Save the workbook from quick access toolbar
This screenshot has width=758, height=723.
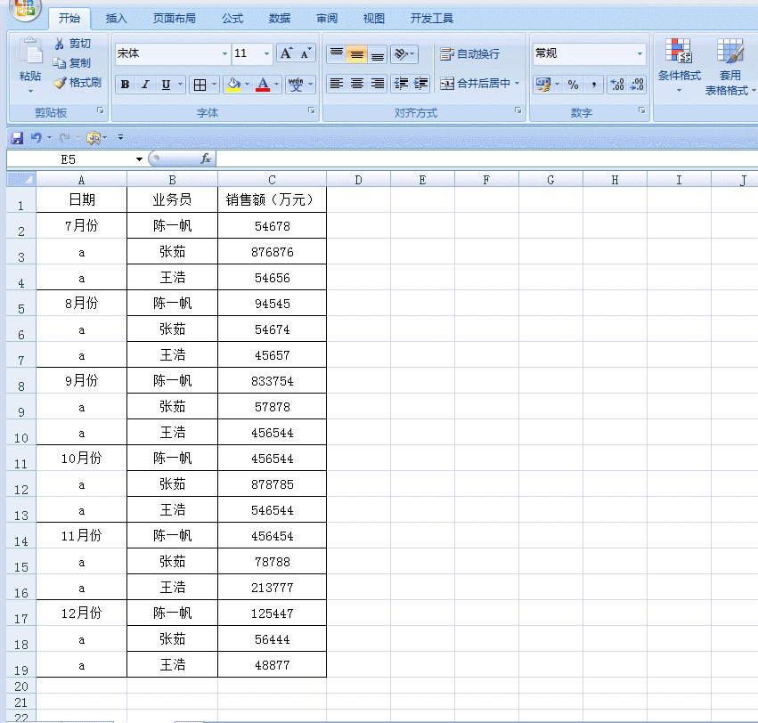click(17, 138)
